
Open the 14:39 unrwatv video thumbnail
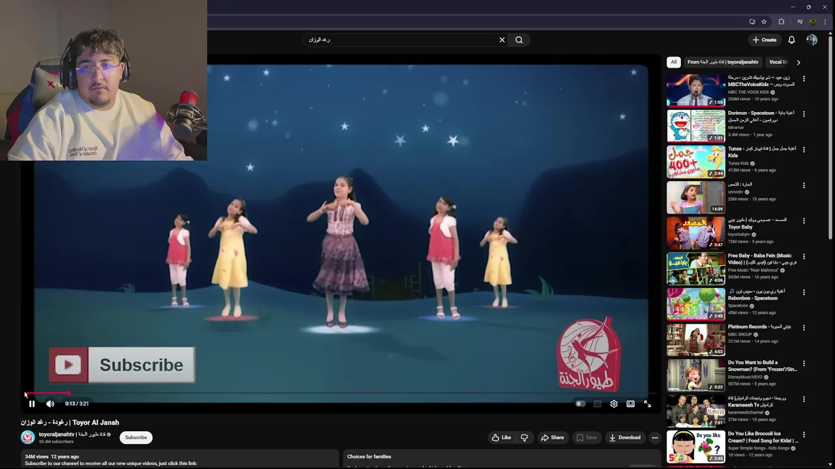(x=695, y=197)
